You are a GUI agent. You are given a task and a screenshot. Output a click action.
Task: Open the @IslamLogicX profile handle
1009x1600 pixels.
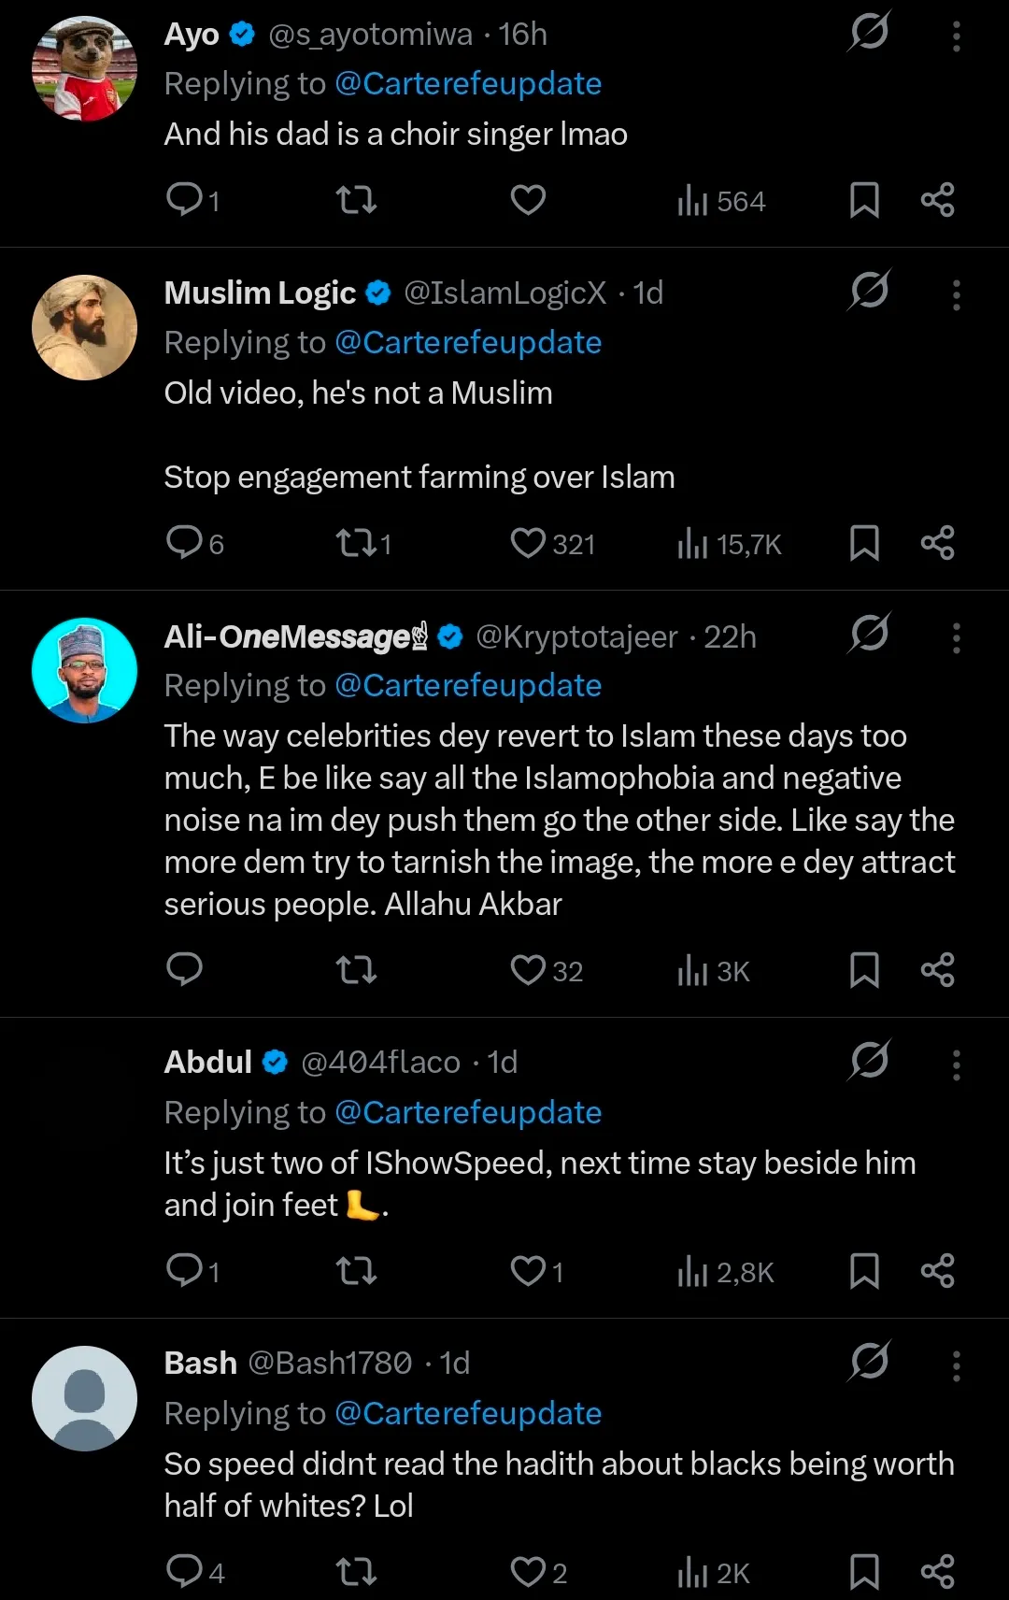pyautogui.click(x=504, y=293)
